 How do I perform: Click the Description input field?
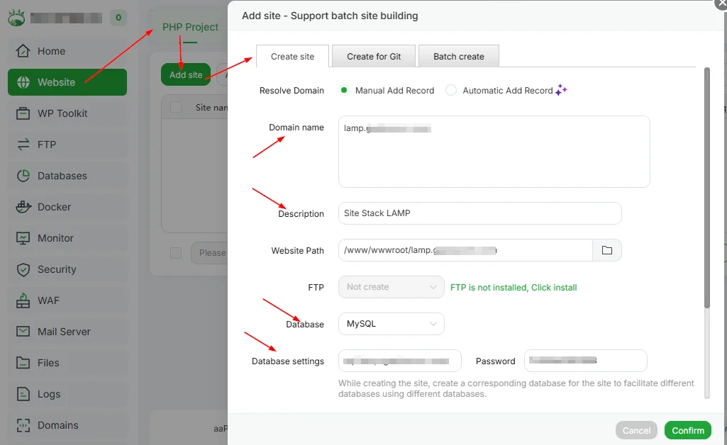[x=479, y=213]
